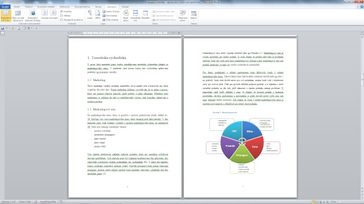Viewport: 364px width, 204px height.
Task: Open the Lupa zoom magnifier
Action: pos(90,14)
